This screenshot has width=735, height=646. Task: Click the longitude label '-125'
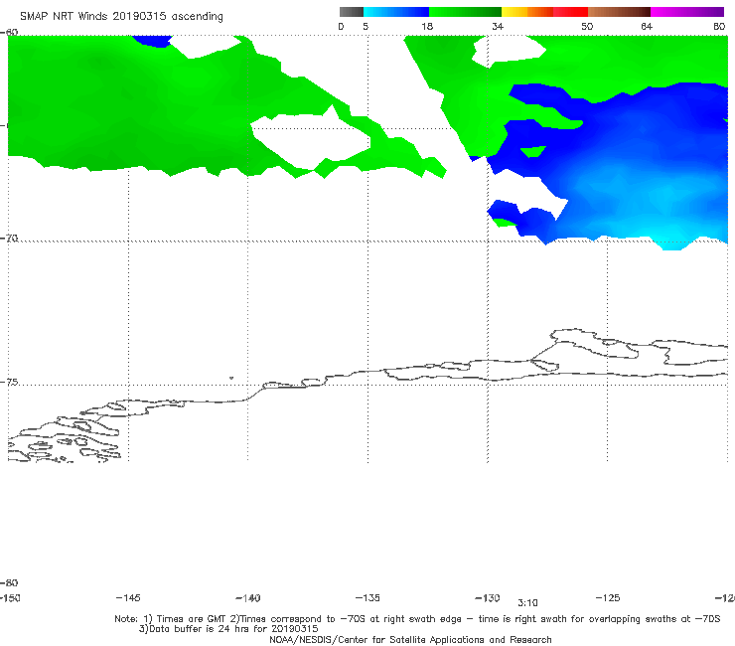click(x=608, y=597)
